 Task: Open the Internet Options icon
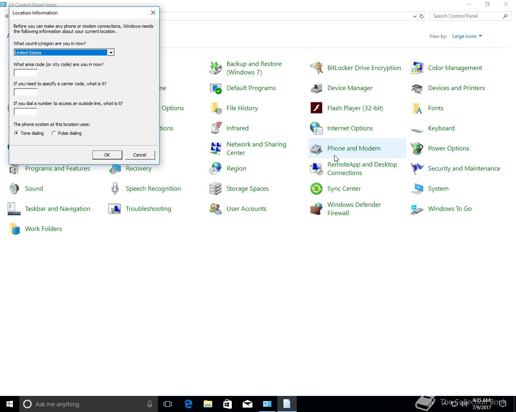pos(316,128)
